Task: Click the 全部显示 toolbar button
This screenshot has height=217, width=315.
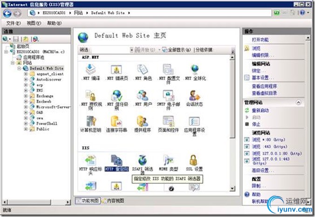Action: (x=177, y=50)
